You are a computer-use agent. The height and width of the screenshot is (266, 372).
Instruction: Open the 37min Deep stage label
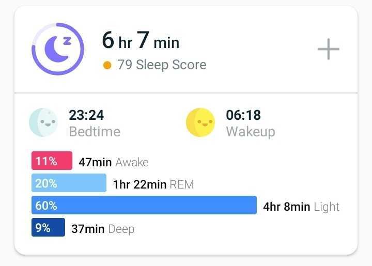pyautogui.click(x=103, y=229)
